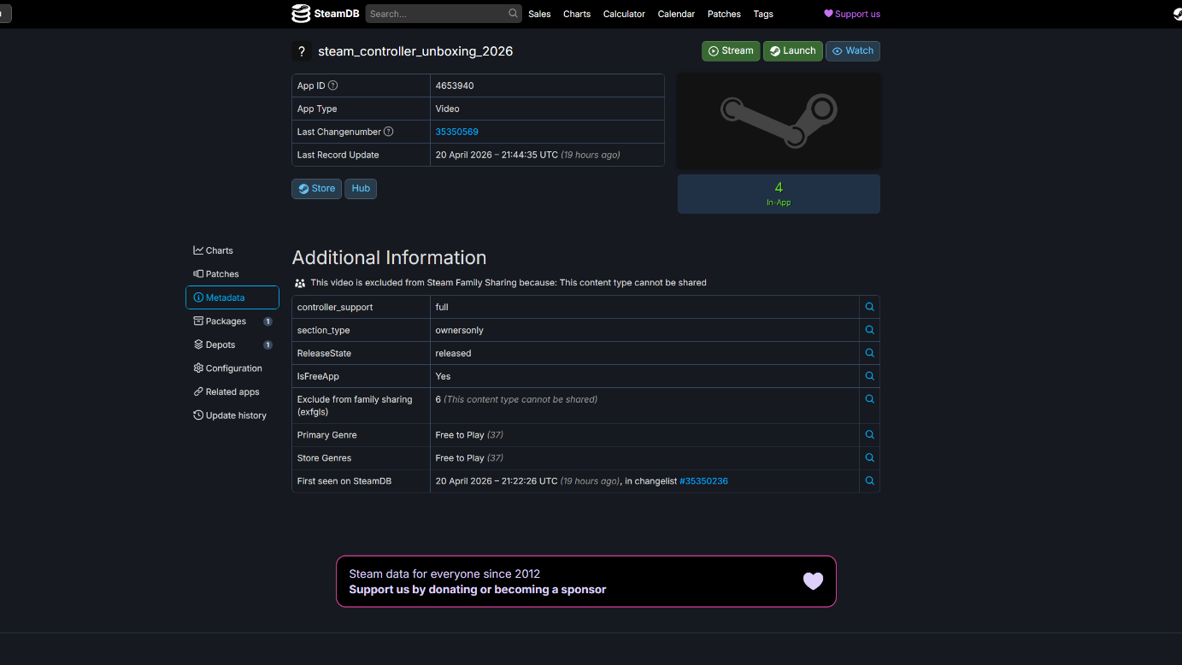Open the Update history sidebar tab

[232, 415]
